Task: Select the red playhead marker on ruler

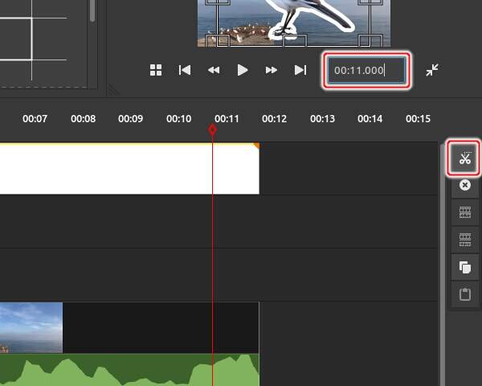Action: pyautogui.click(x=212, y=129)
